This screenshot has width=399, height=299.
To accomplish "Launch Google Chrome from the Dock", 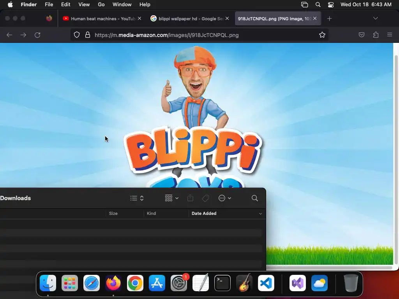I will pos(135,283).
